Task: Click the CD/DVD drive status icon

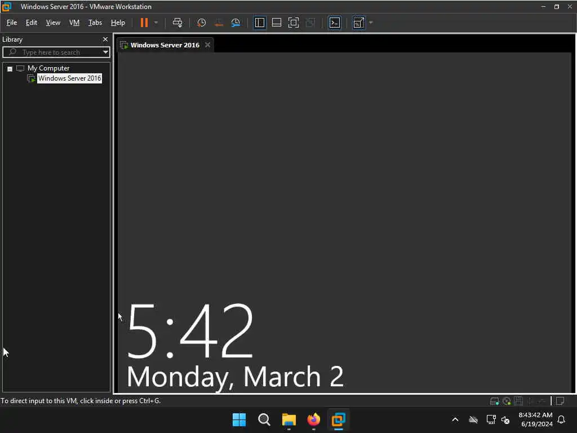Action: point(507,401)
